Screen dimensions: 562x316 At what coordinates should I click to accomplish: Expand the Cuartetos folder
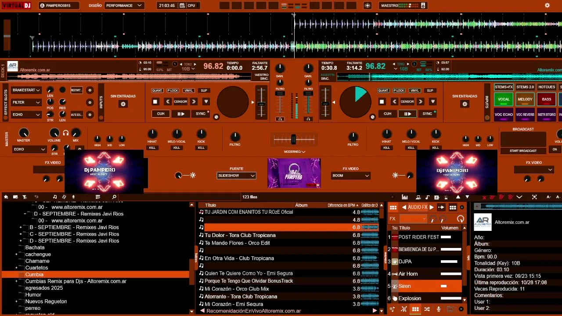tap(16, 268)
